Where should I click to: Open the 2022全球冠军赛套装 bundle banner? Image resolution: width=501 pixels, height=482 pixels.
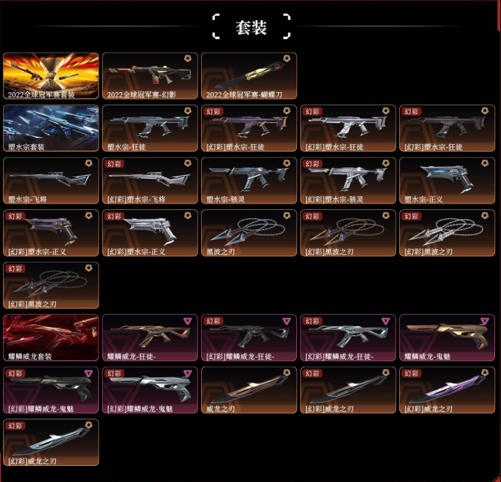point(51,76)
